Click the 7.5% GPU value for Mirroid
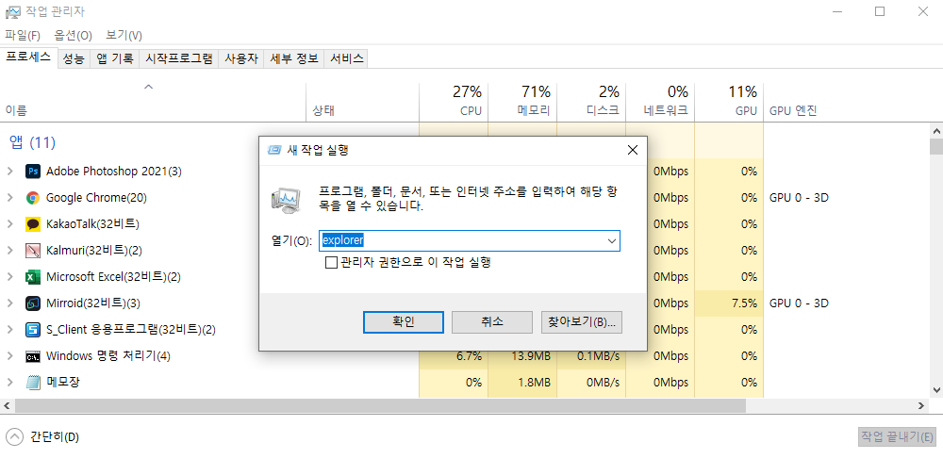Viewport: 943px width, 459px height. pos(745,303)
